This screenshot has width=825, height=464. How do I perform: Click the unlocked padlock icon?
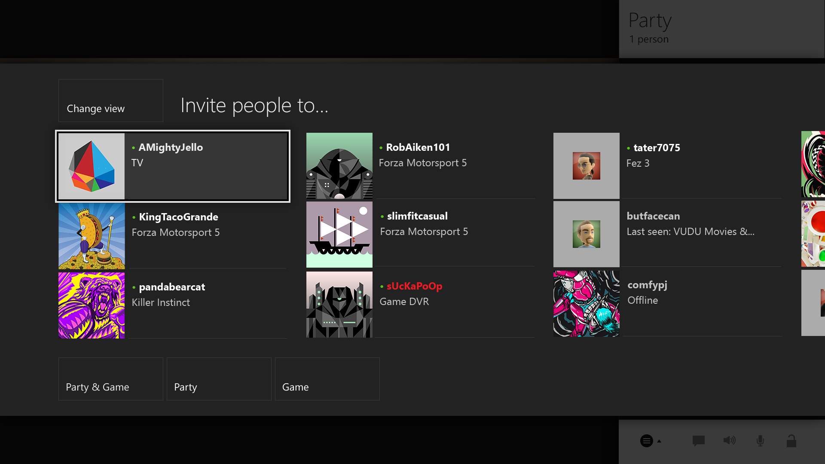point(792,440)
